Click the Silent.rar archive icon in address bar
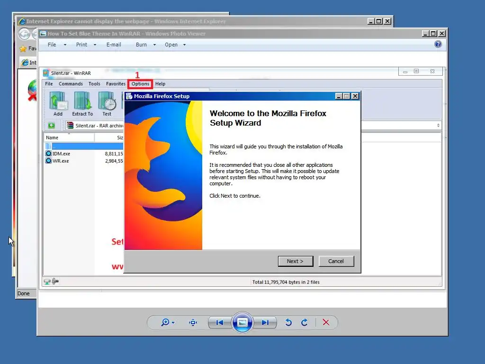This screenshot has width=485, height=364. click(x=70, y=125)
